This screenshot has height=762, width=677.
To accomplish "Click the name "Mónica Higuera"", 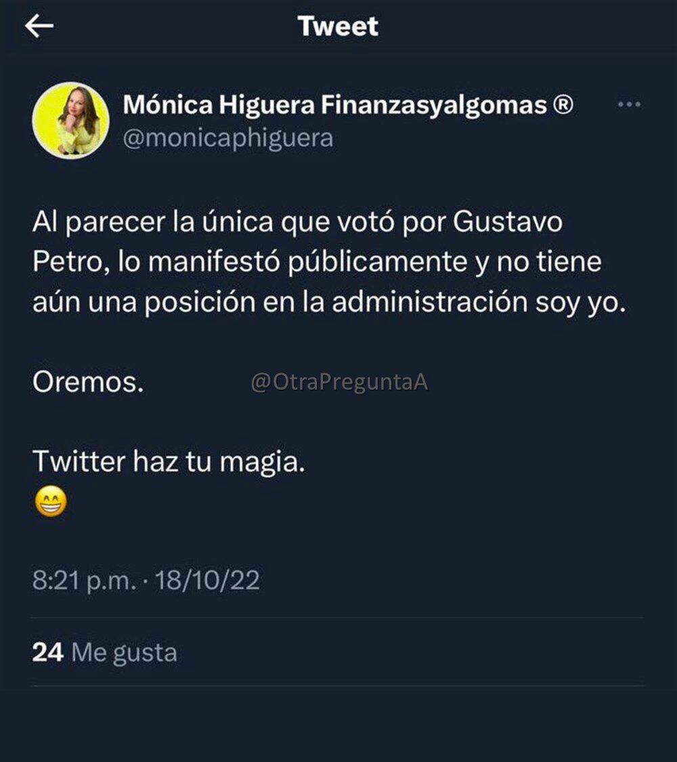I will (218, 105).
